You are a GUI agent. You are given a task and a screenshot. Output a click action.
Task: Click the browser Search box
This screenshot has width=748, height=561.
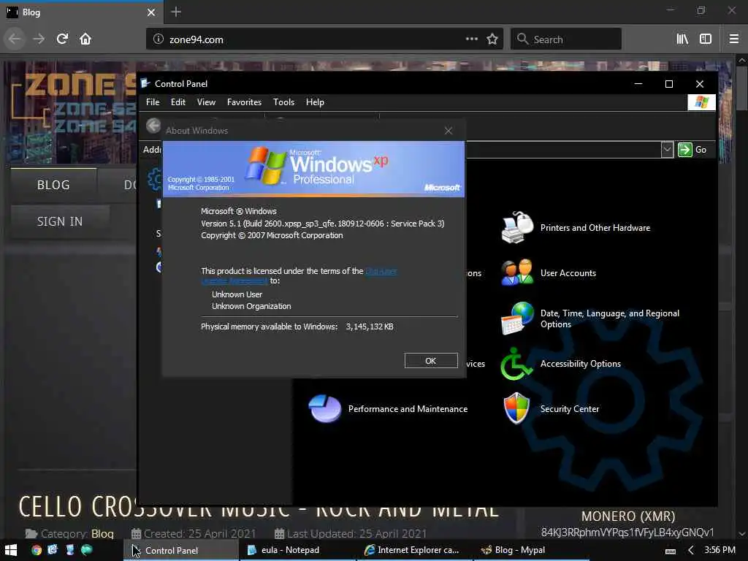pyautogui.click(x=566, y=39)
